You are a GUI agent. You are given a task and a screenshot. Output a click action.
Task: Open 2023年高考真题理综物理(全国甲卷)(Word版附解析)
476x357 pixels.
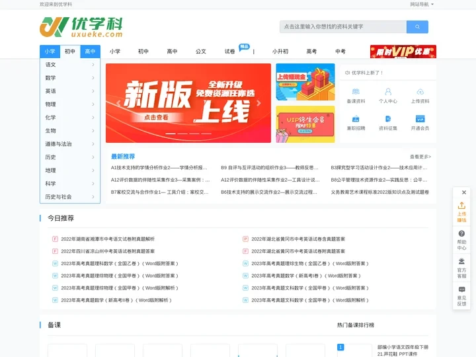coord(119,288)
